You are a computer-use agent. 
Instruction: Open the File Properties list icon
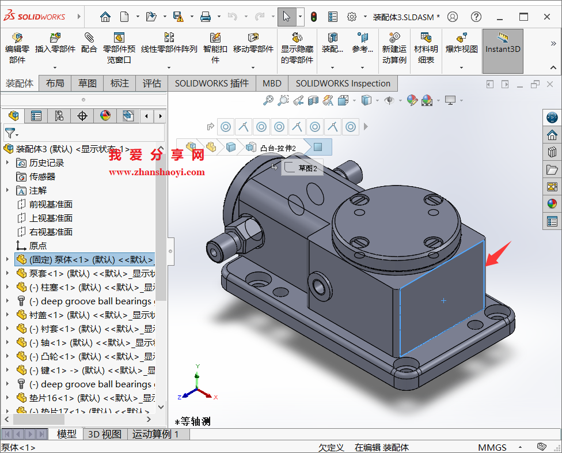pos(333,17)
